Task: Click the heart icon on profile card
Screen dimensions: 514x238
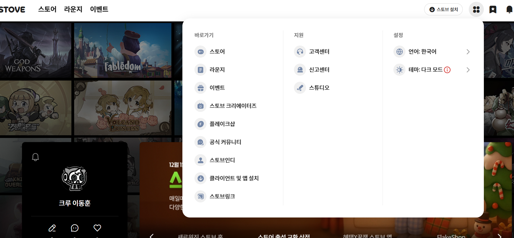Action: pyautogui.click(x=97, y=228)
